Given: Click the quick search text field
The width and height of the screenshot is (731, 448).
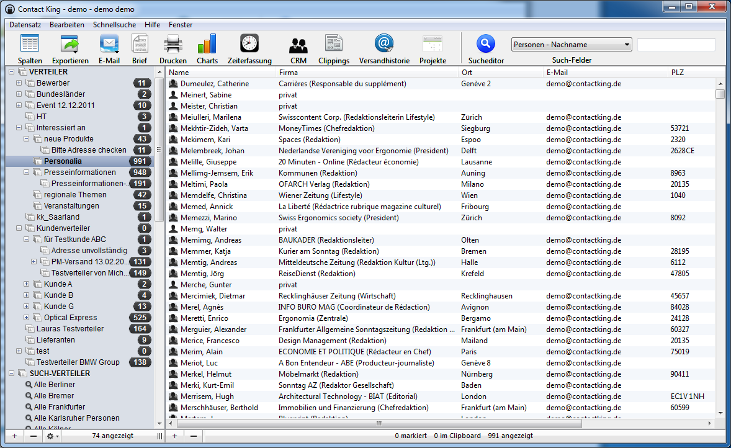Looking at the screenshot, I should click(x=676, y=44).
